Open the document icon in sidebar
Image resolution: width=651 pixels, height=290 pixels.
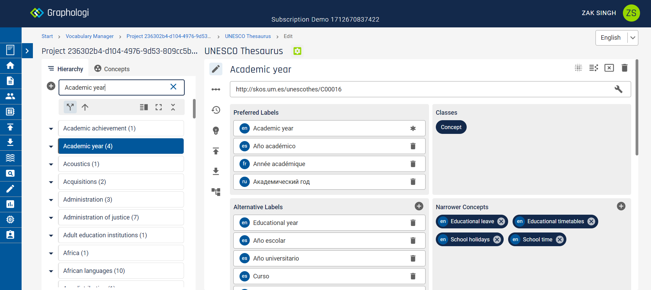tap(10, 81)
